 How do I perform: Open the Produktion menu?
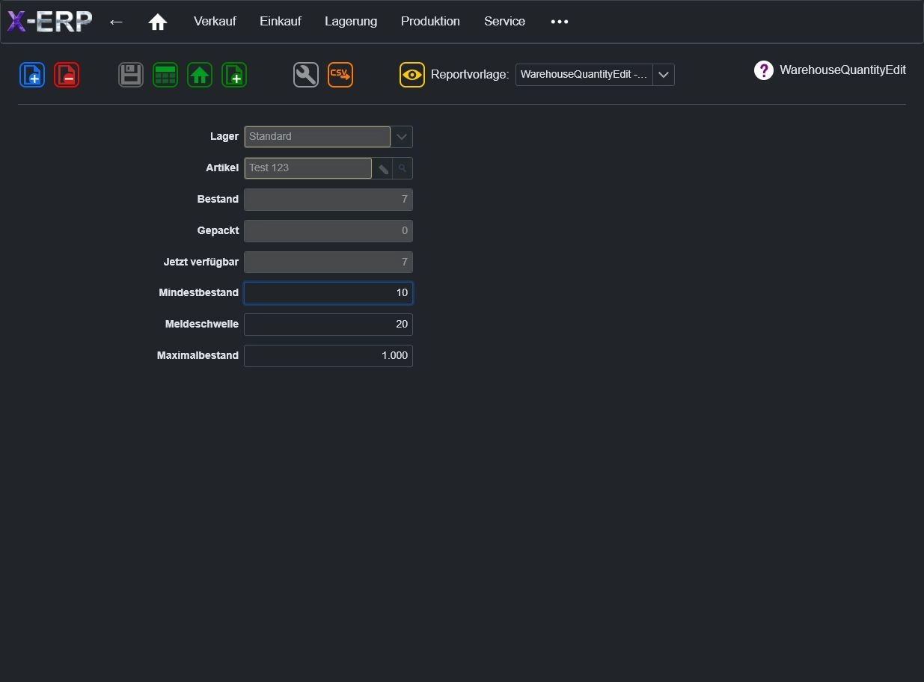click(430, 22)
